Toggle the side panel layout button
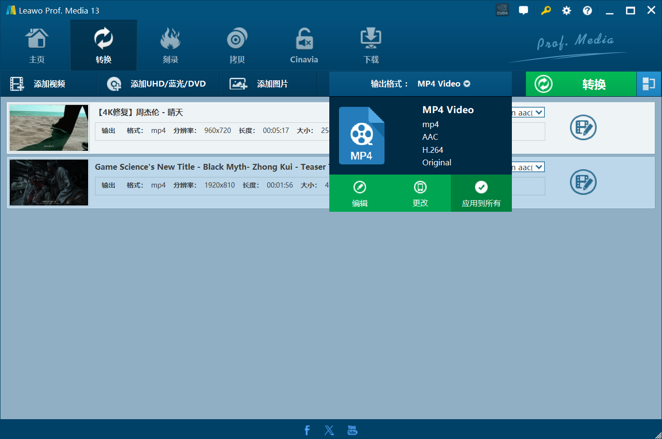Viewport: 662px width, 439px height. pyautogui.click(x=648, y=84)
